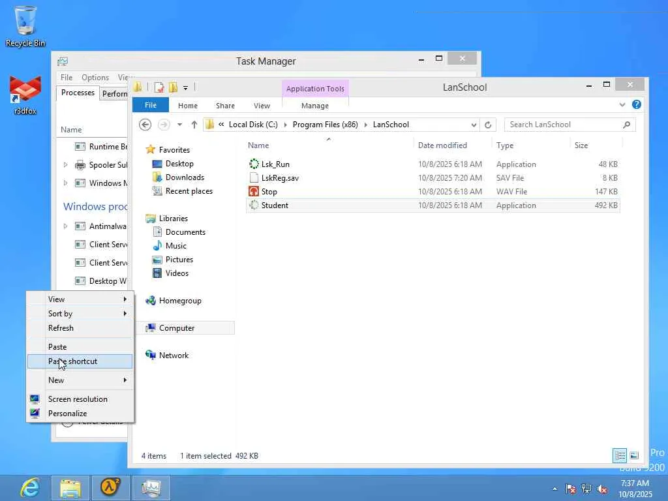The image size is (668, 501).
Task: Open the Explorer View ribbon tab
Action: [262, 105]
